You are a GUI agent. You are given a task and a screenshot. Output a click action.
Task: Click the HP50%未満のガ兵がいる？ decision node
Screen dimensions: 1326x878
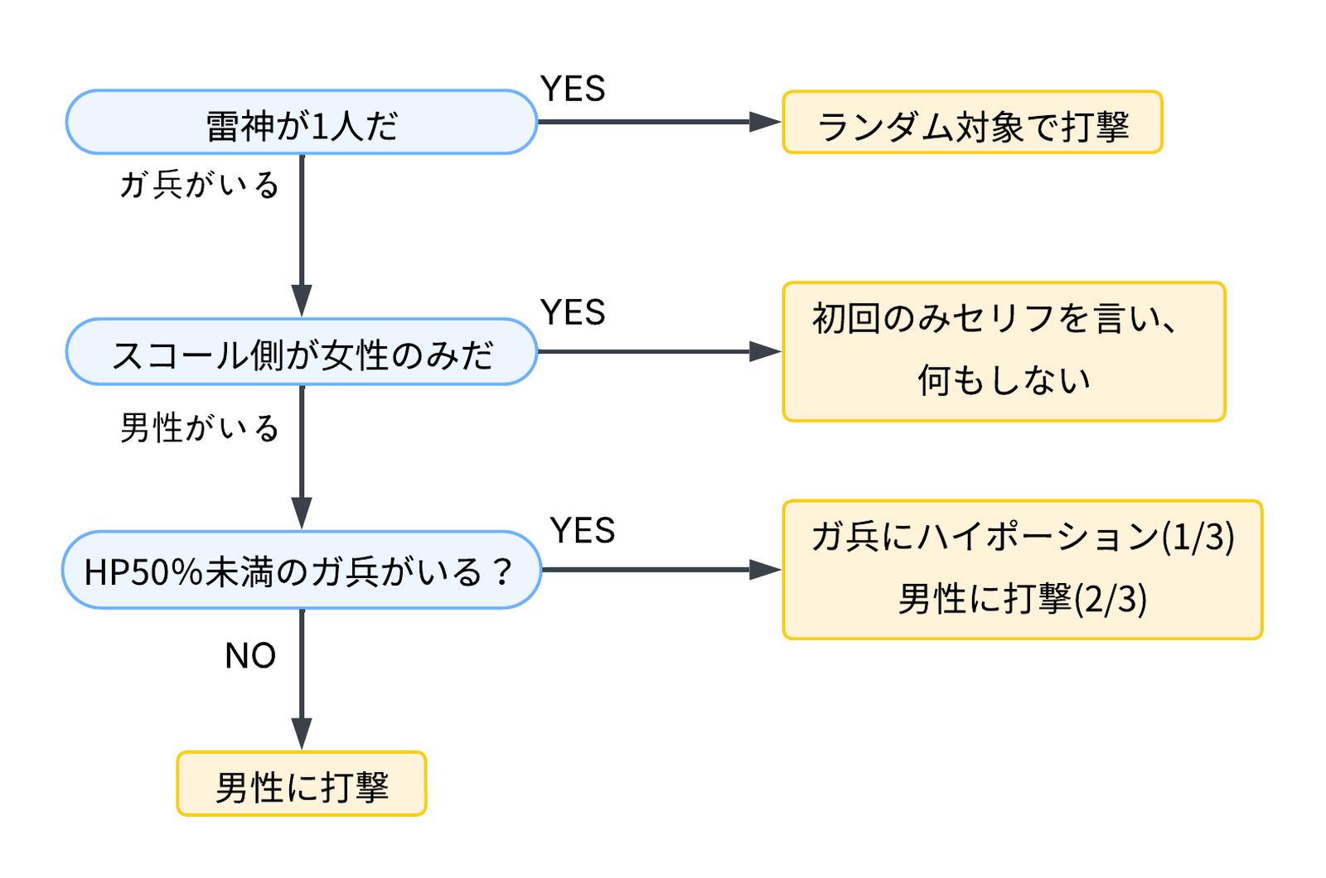(302, 570)
